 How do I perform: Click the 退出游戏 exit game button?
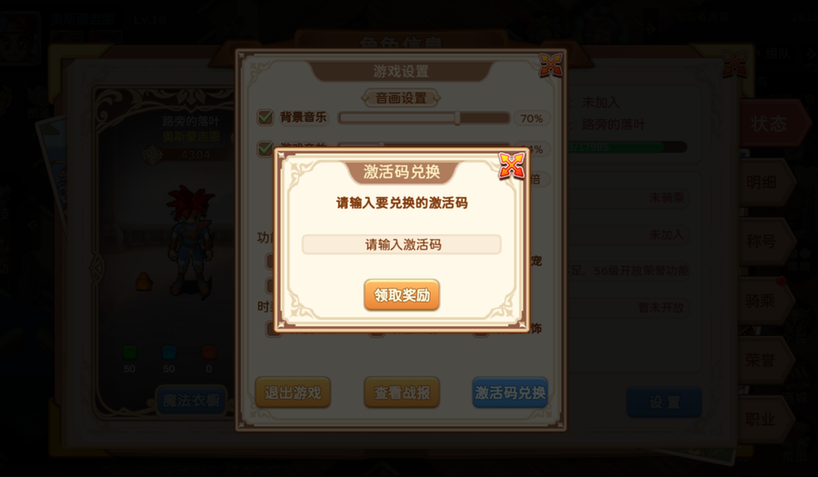tap(293, 393)
